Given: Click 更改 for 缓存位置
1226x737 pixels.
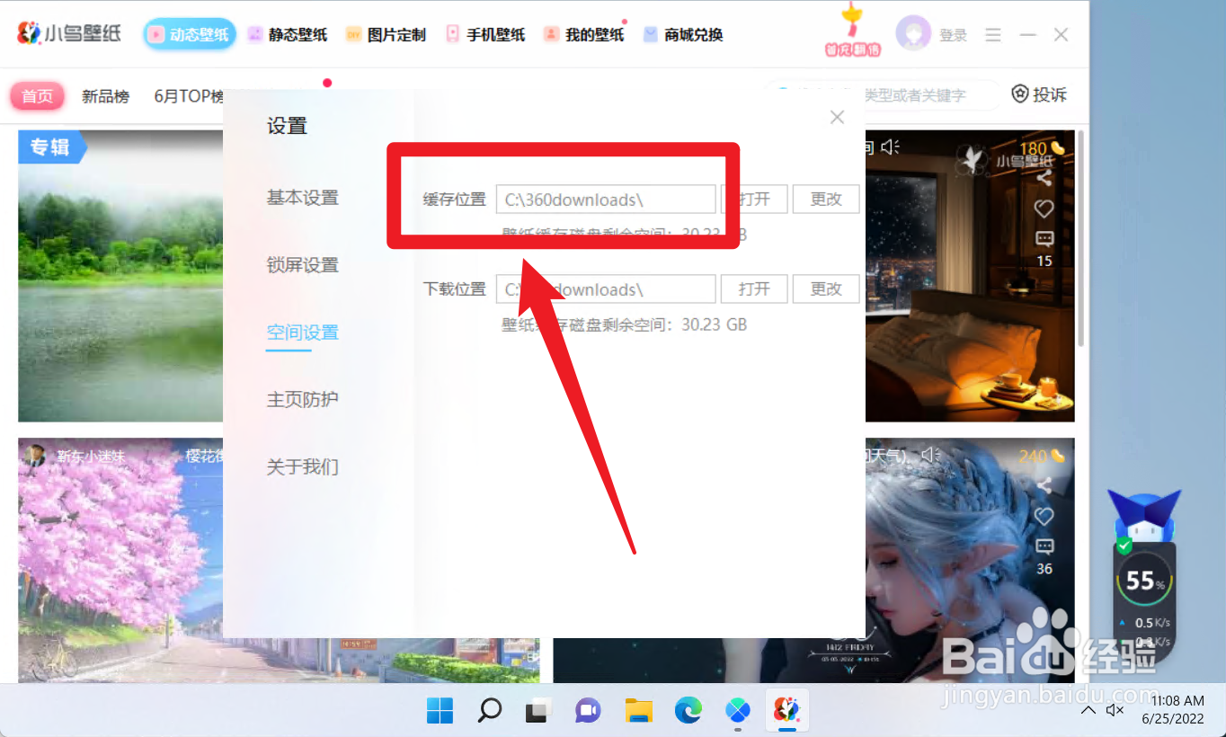Looking at the screenshot, I should coord(826,200).
